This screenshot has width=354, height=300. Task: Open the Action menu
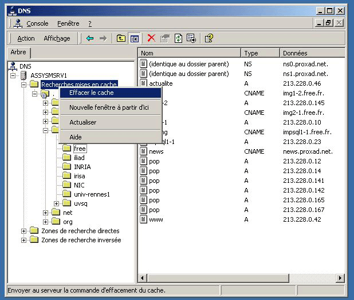tap(26, 38)
